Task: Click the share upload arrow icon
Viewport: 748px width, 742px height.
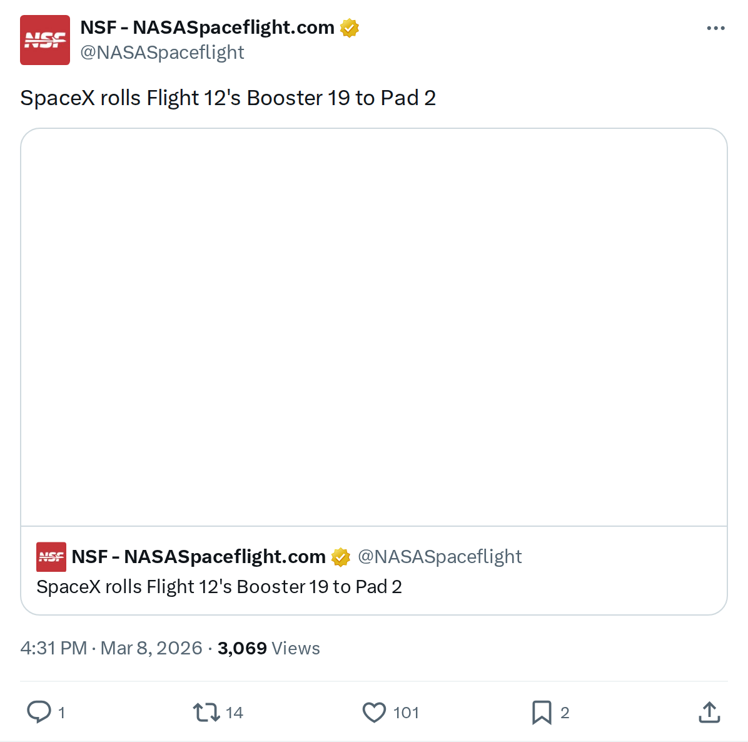Action: click(709, 712)
